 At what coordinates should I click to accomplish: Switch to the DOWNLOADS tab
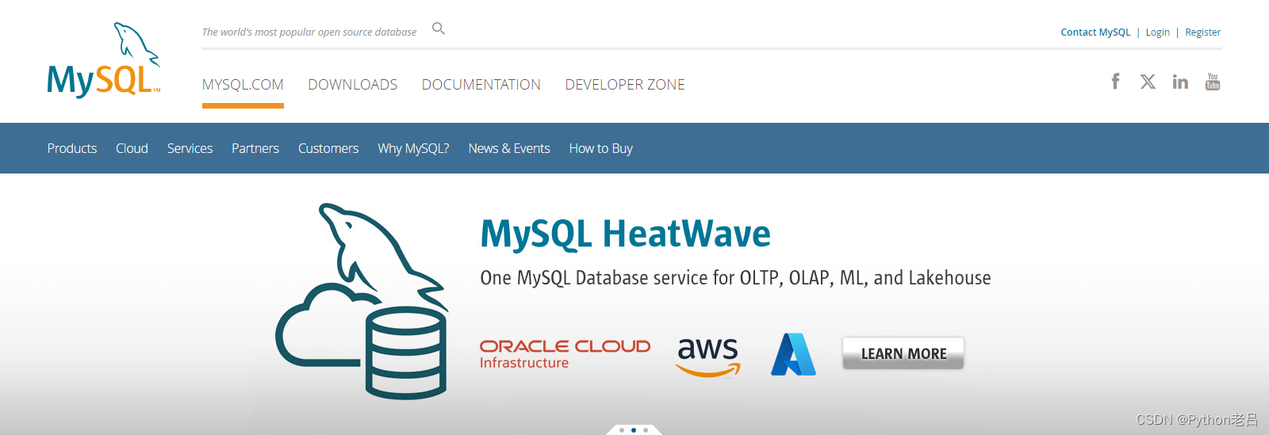(x=353, y=85)
